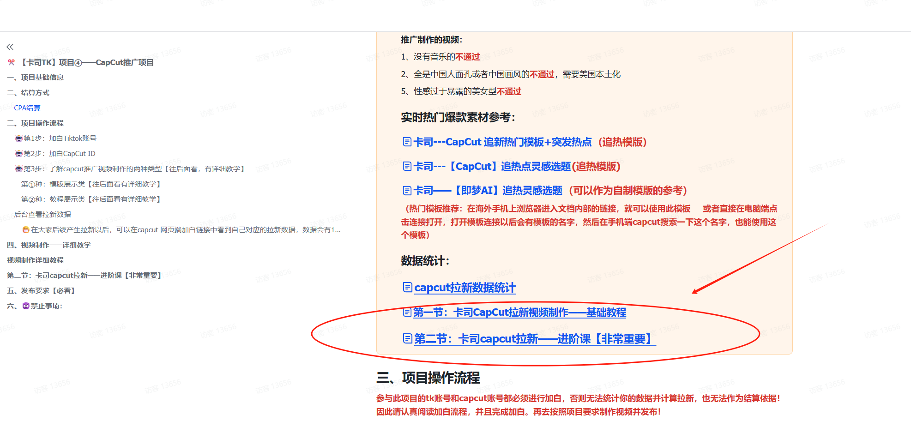Click the heading 三、项目操作流程 in document

(x=428, y=378)
